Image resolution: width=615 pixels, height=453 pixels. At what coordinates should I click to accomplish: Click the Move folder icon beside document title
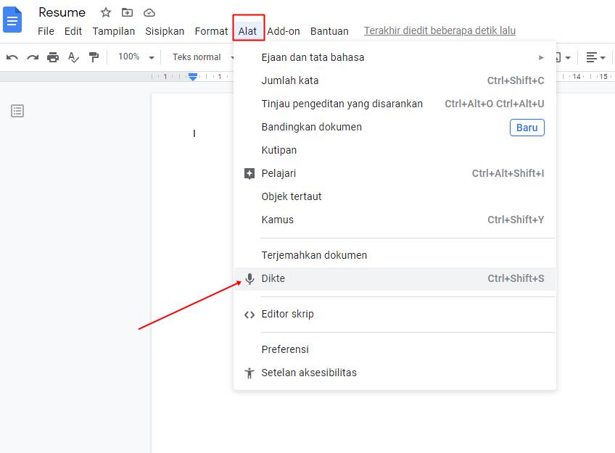pos(127,12)
